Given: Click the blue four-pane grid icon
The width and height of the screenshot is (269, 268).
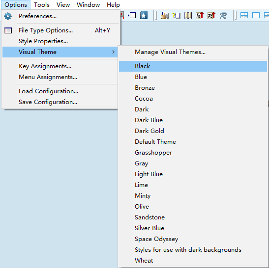Looking at the screenshot, I should tap(244, 15).
